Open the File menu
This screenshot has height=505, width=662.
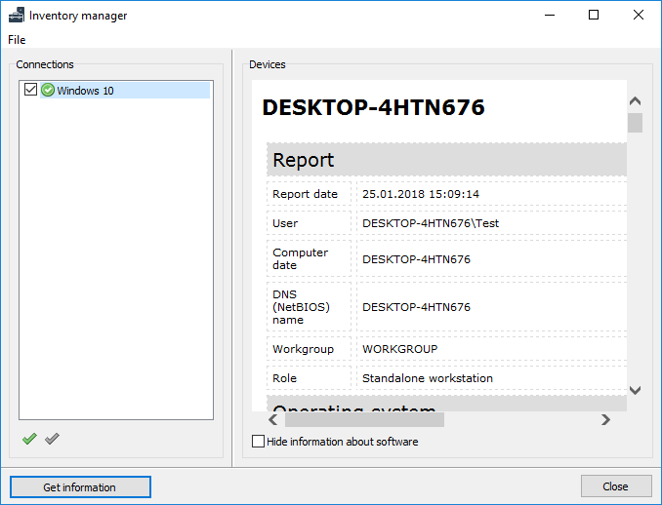click(x=17, y=40)
